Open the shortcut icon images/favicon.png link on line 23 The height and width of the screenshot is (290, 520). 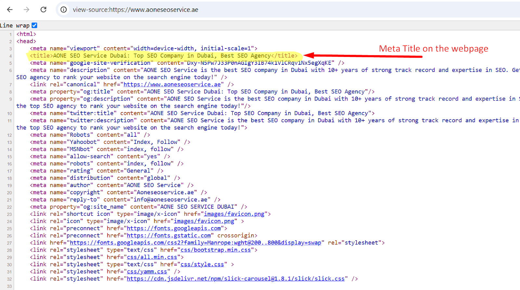(234, 214)
